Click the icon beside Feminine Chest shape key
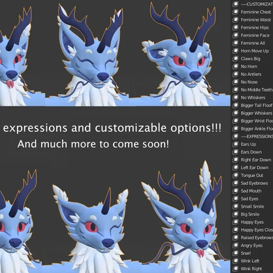 tap(235, 12)
